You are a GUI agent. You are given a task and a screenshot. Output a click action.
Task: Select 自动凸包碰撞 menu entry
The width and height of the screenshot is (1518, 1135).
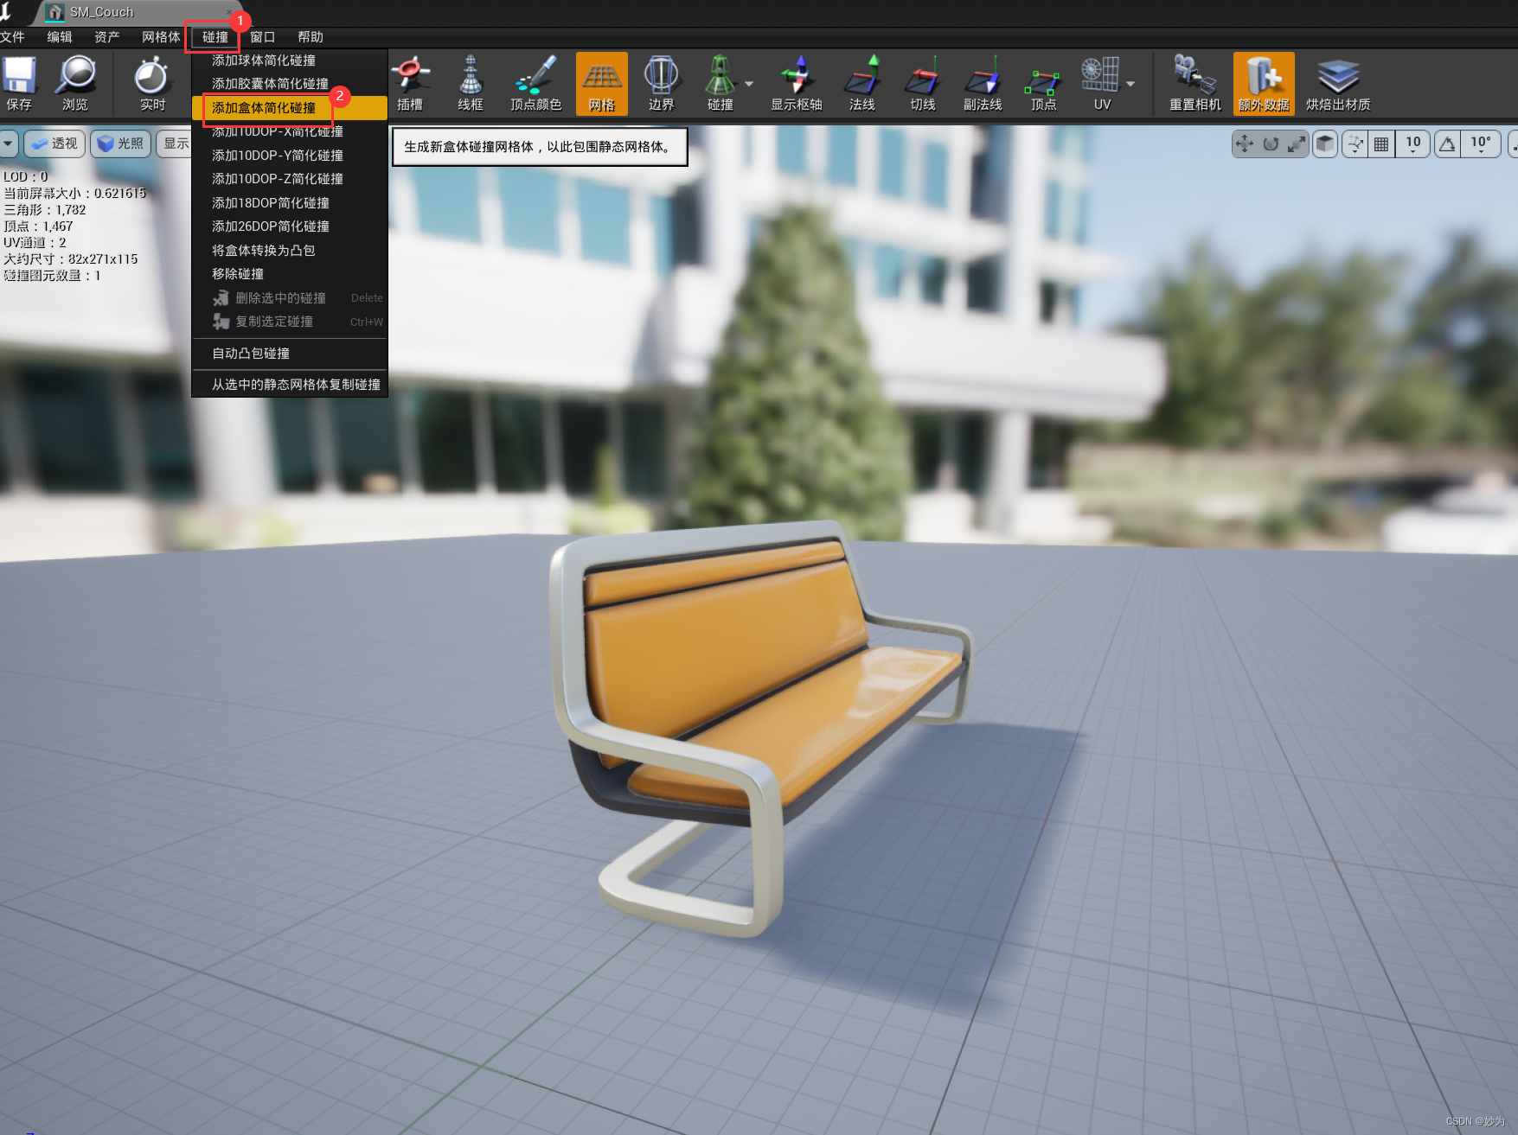tap(290, 354)
